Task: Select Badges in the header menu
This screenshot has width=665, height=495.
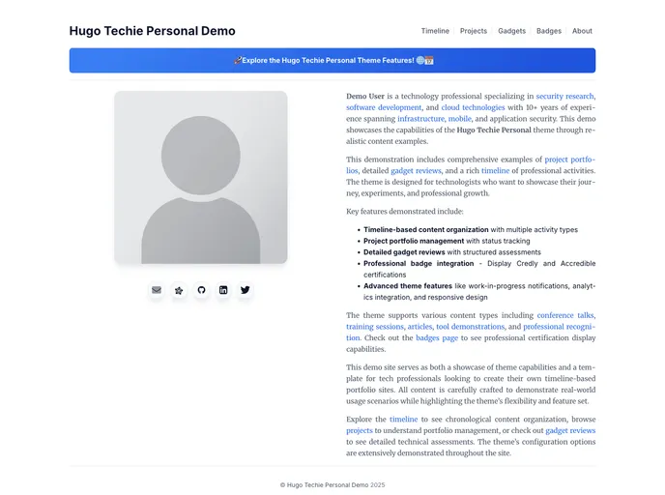Action: (548, 31)
